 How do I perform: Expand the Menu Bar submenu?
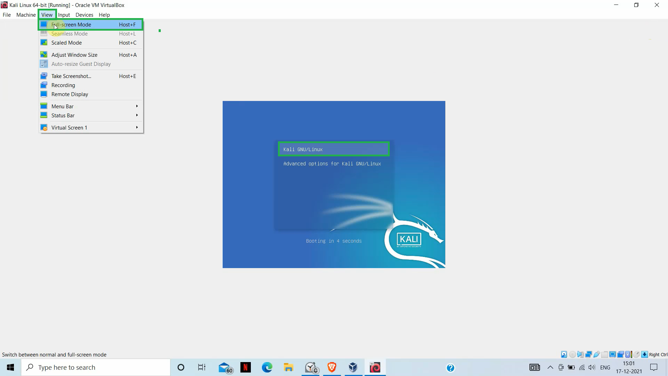[x=63, y=106]
